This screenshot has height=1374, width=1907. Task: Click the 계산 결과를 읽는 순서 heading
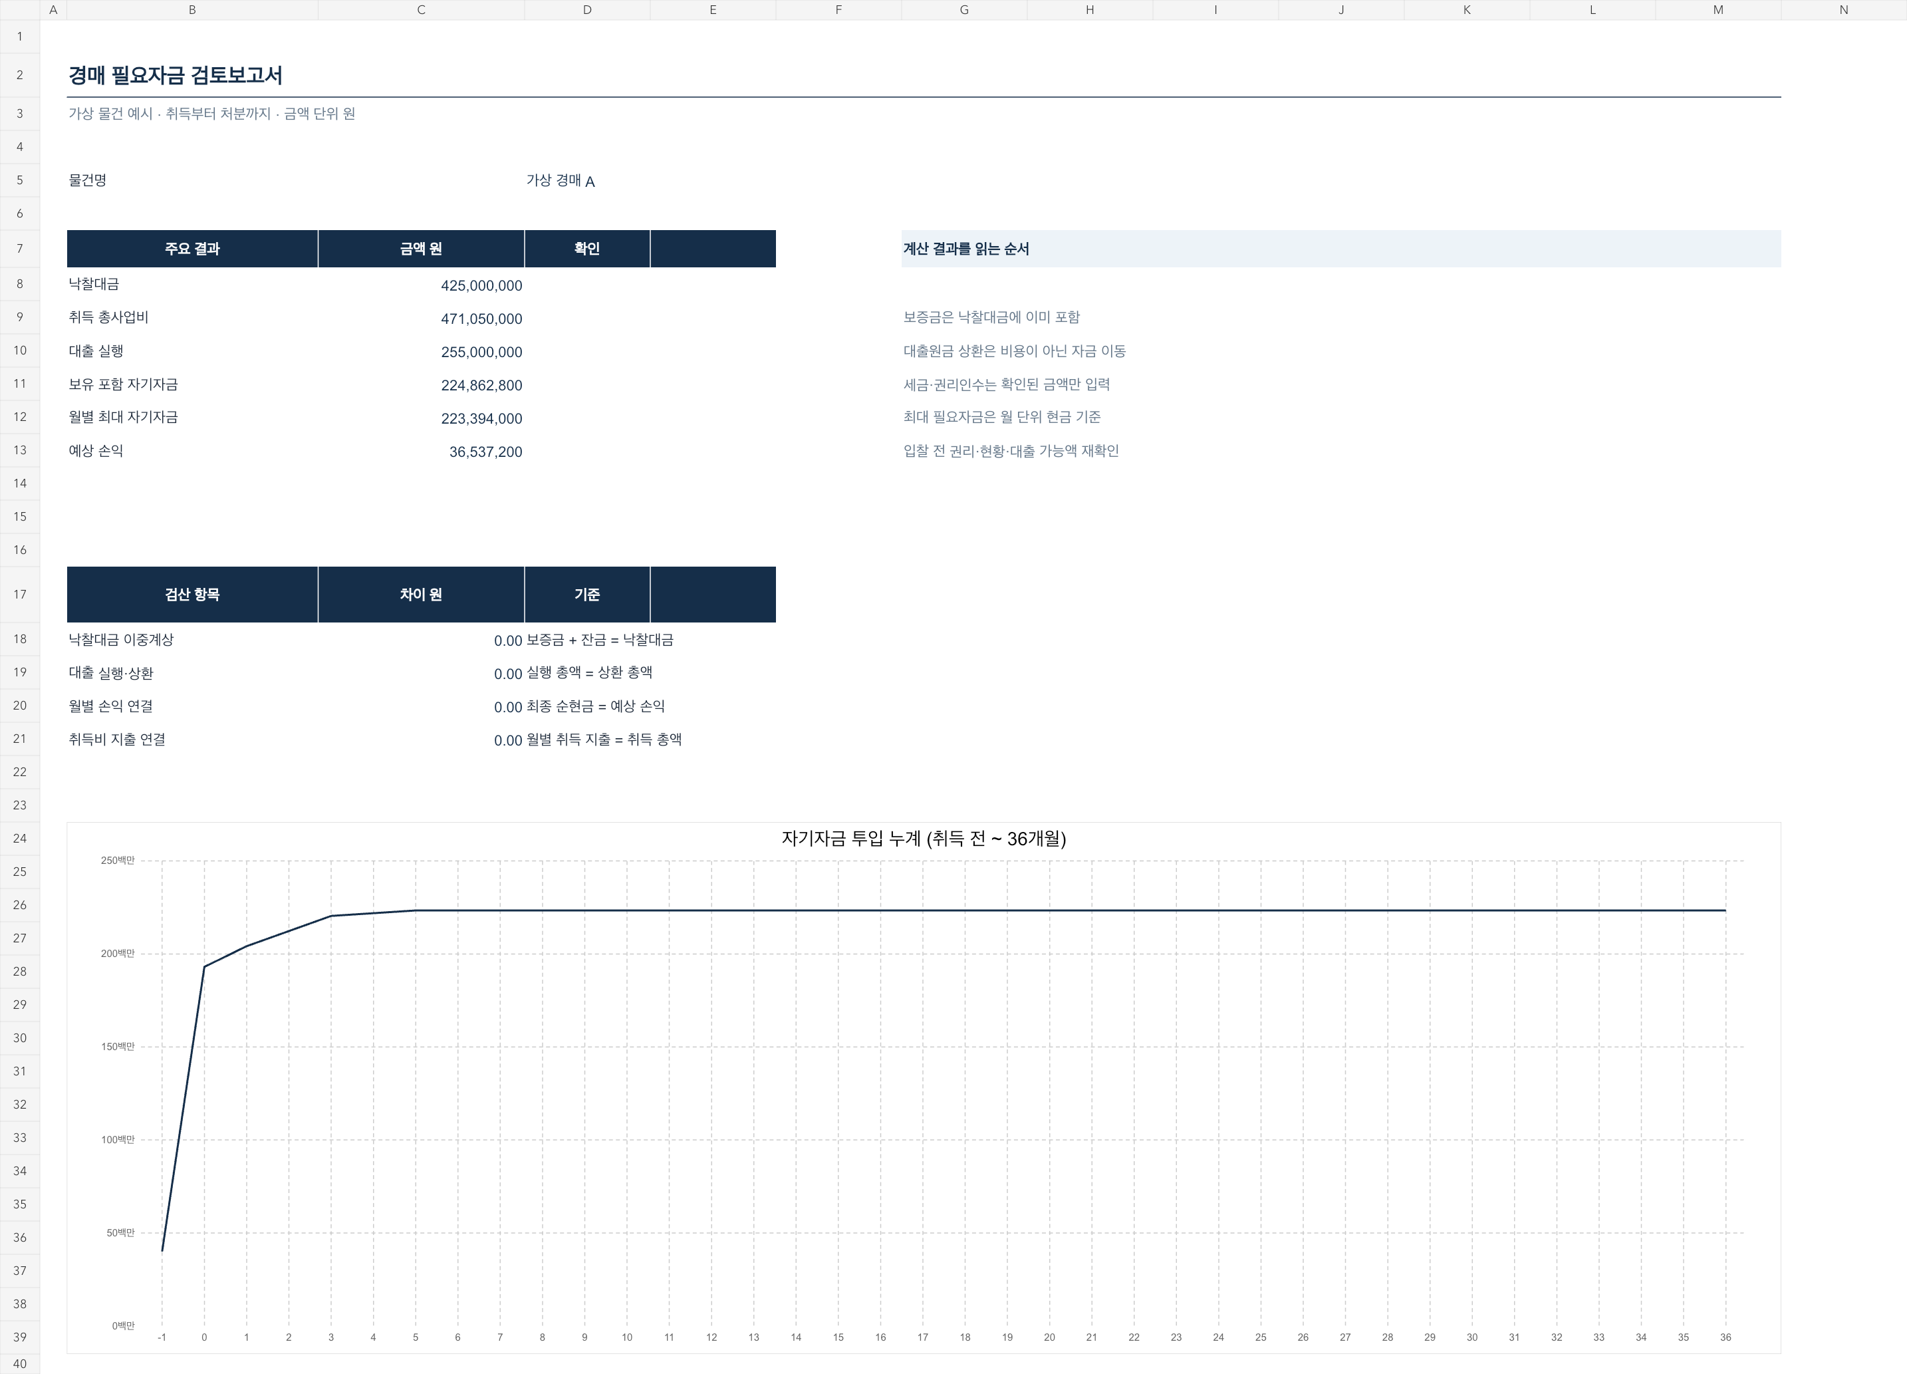coord(966,249)
